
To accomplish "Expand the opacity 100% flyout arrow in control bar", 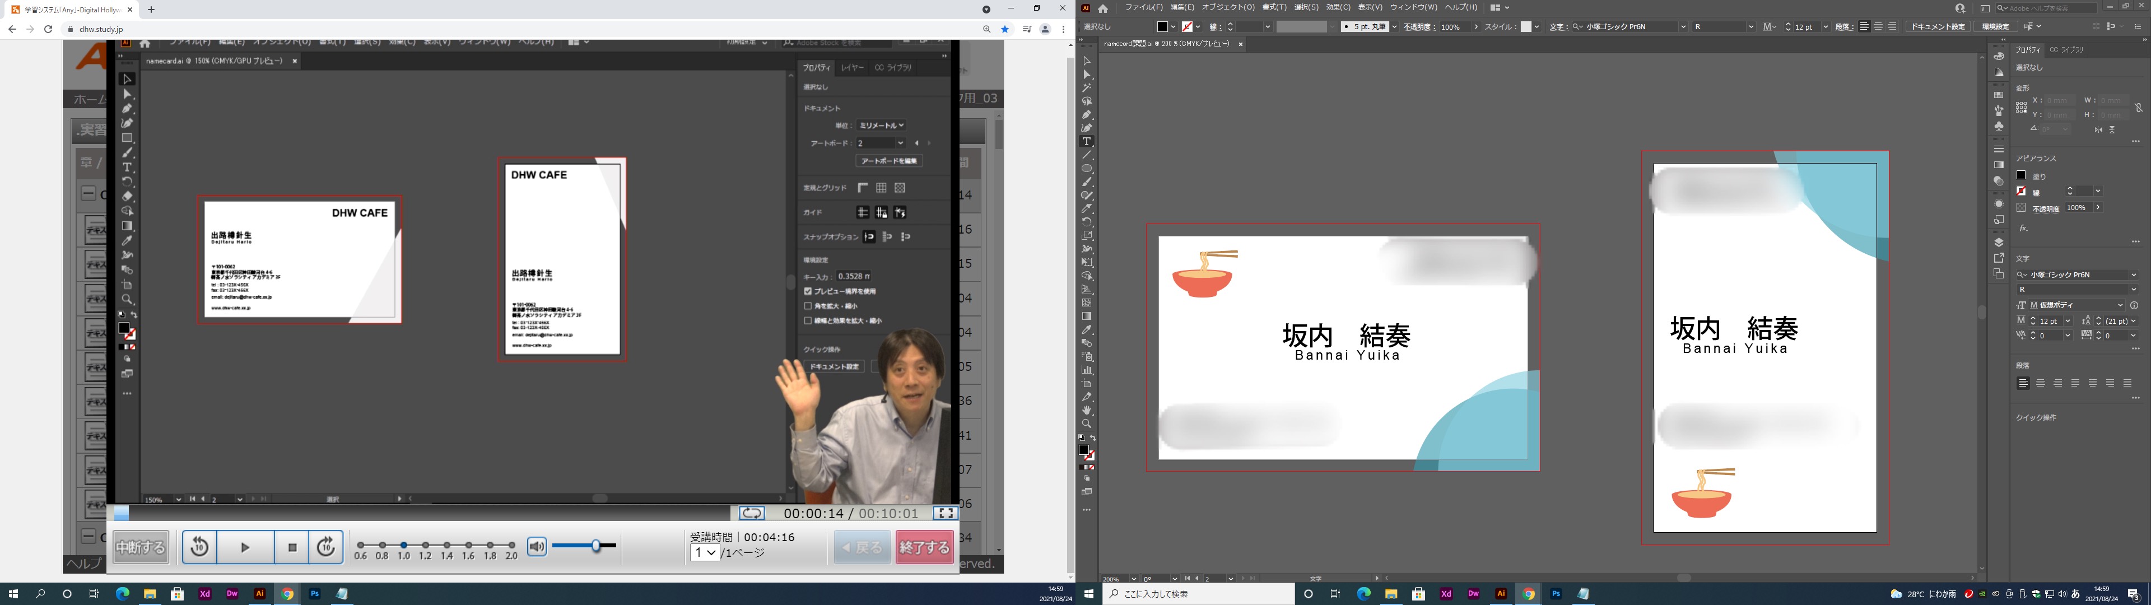I will (x=1475, y=27).
